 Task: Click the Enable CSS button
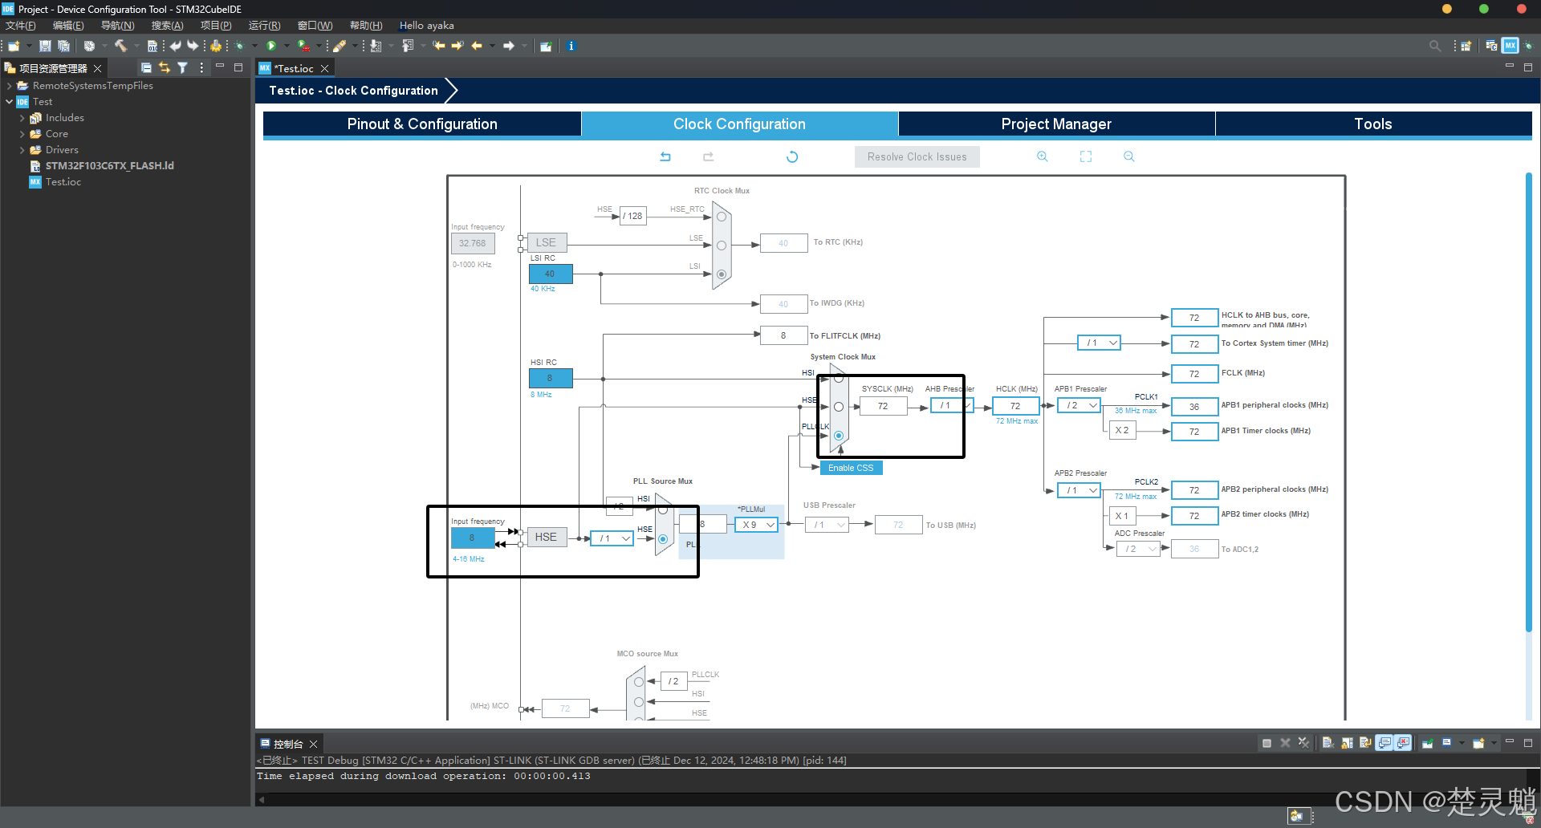tap(851, 468)
